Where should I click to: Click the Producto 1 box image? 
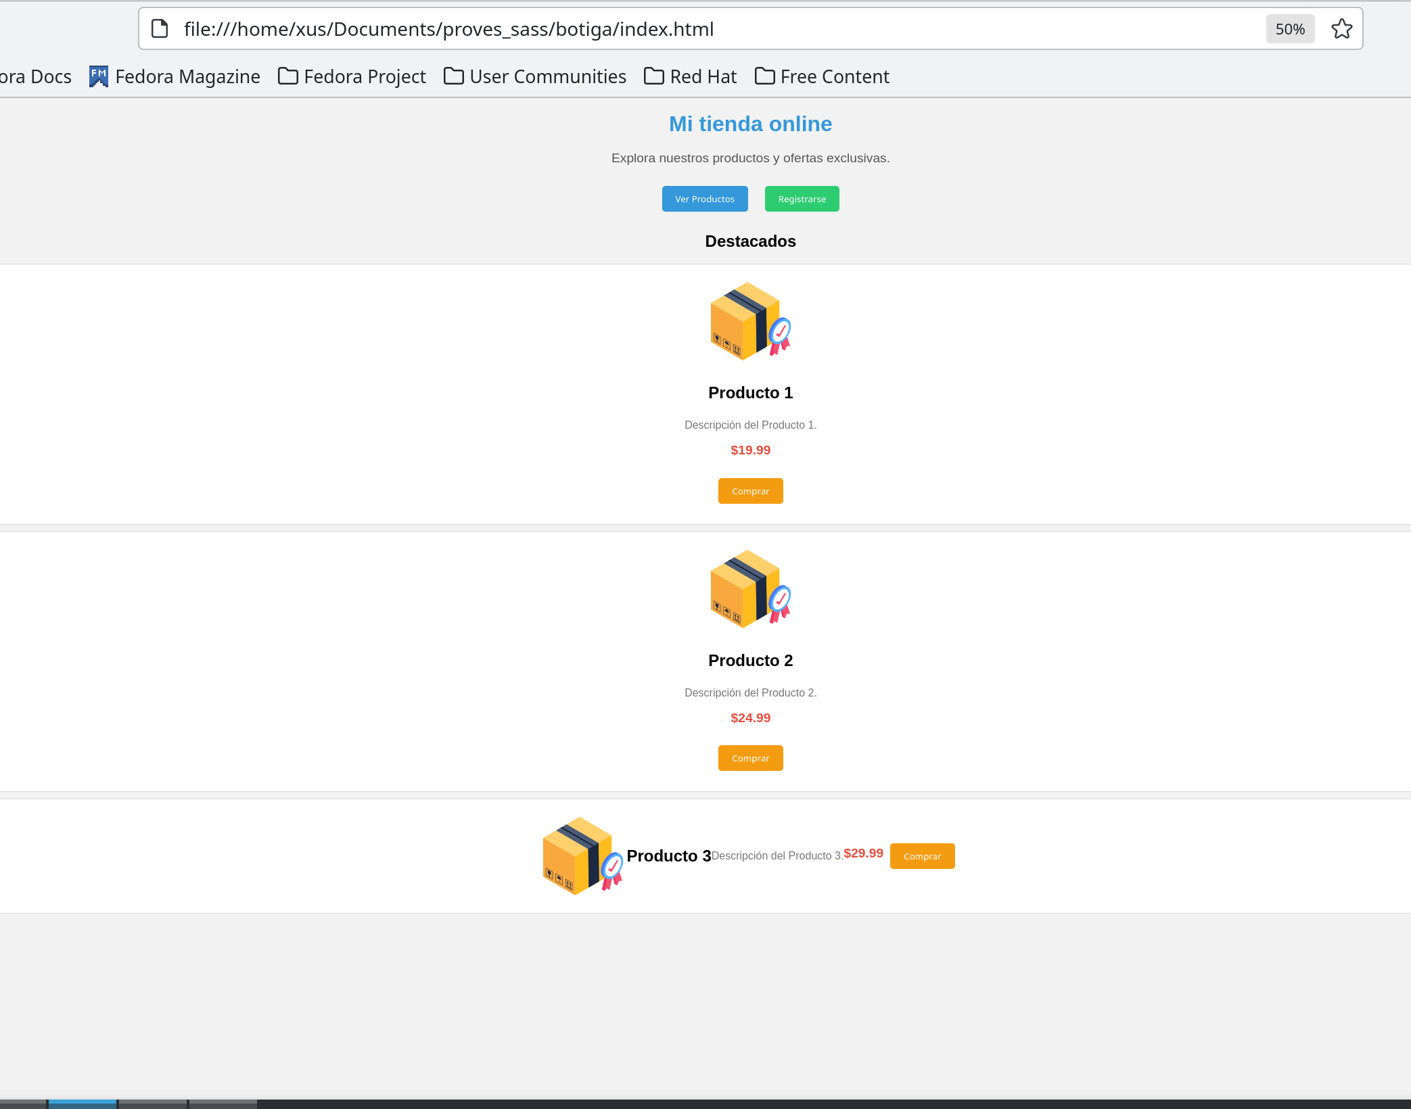pyautogui.click(x=750, y=321)
